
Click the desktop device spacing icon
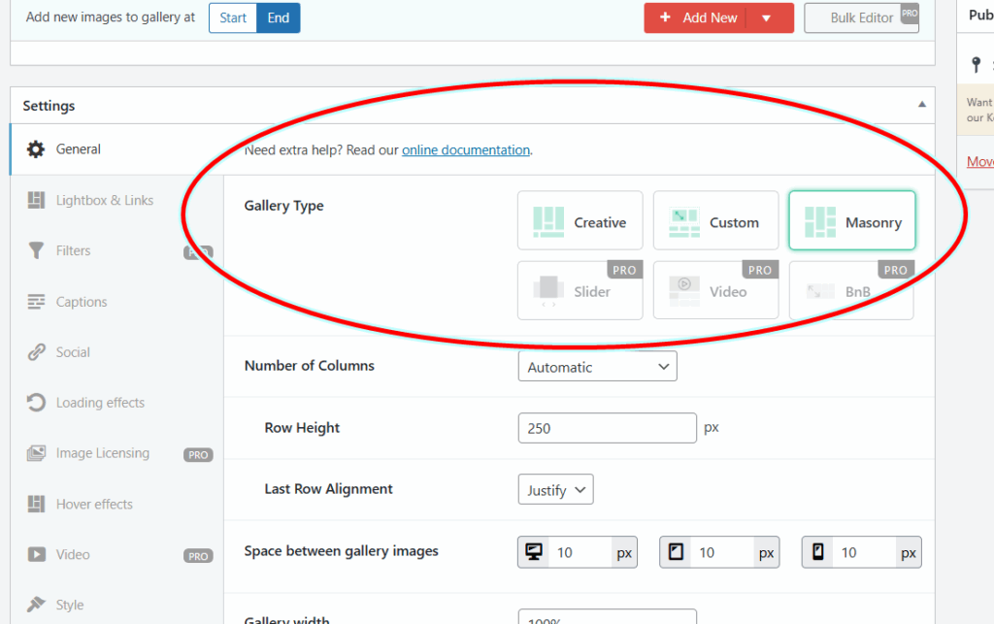coord(533,552)
